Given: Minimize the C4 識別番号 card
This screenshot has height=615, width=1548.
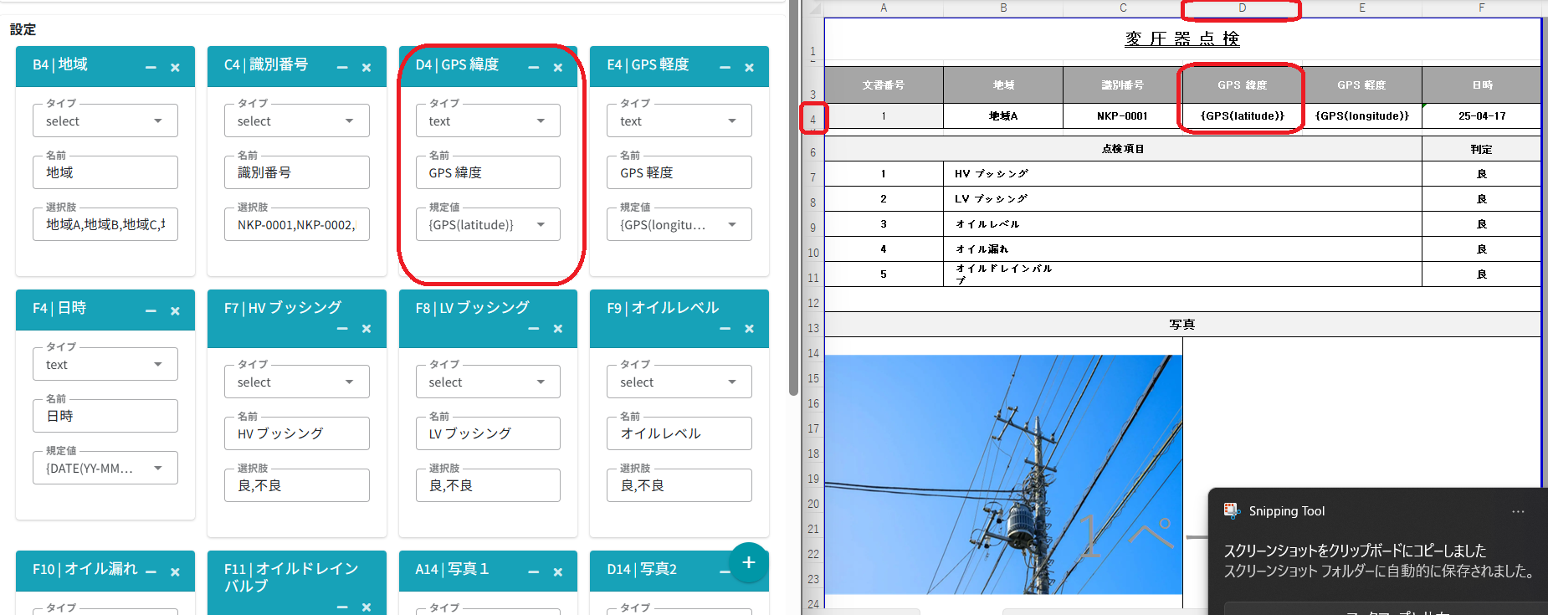Looking at the screenshot, I should point(342,68).
